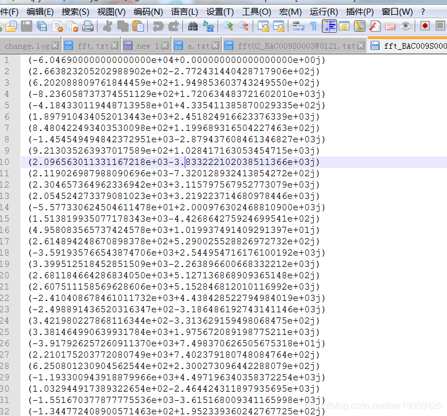The width and height of the screenshot is (447, 416).
Task: Start macro recording with red dot
Action: tap(425, 26)
